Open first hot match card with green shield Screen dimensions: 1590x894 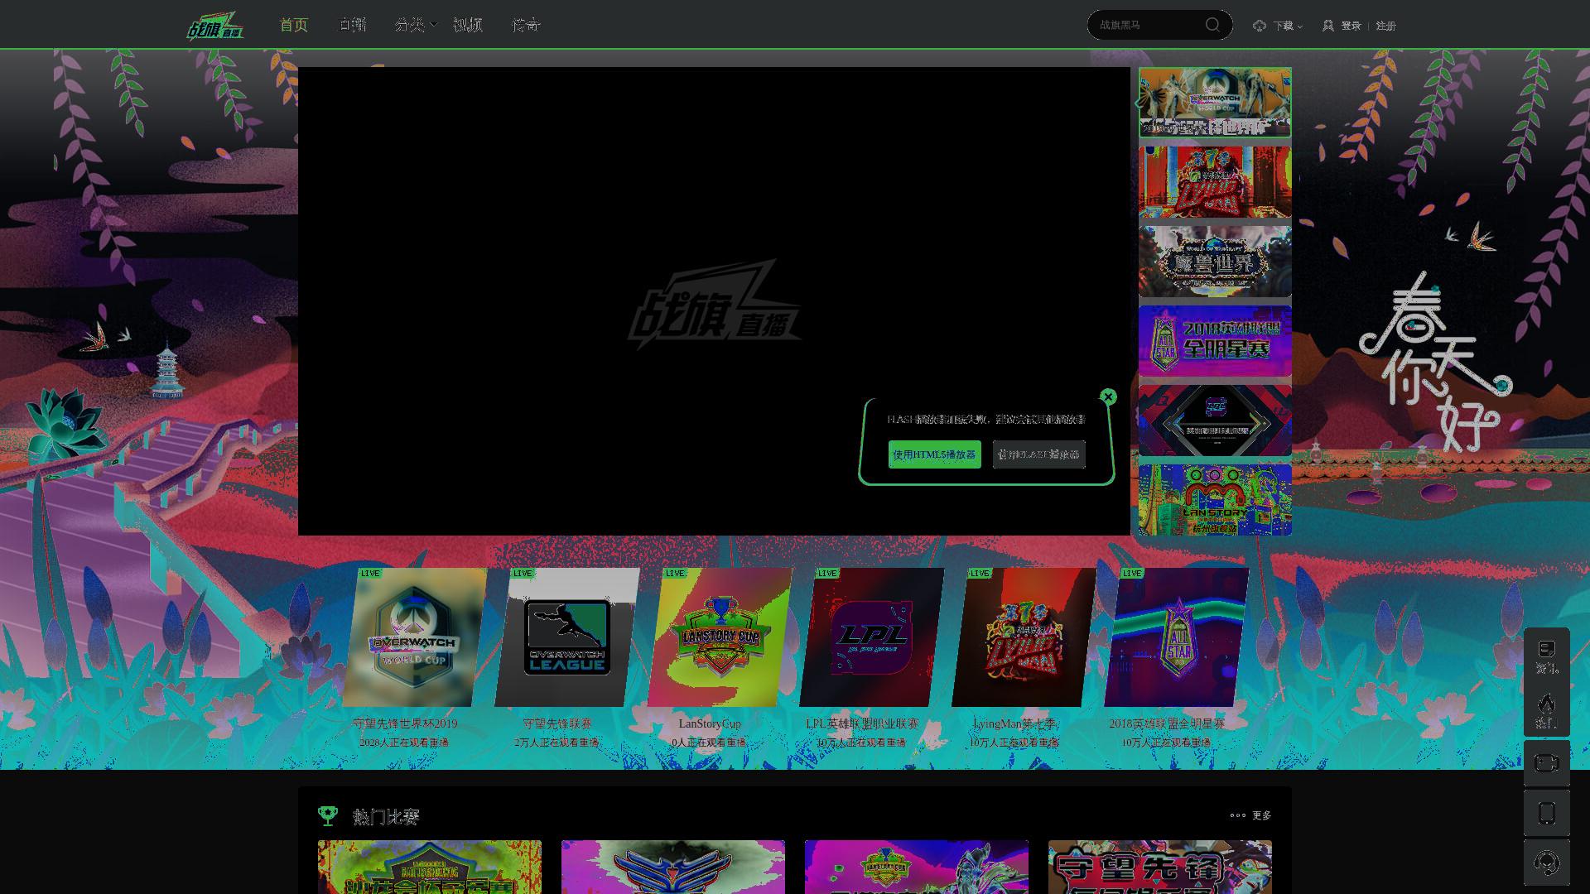point(430,867)
